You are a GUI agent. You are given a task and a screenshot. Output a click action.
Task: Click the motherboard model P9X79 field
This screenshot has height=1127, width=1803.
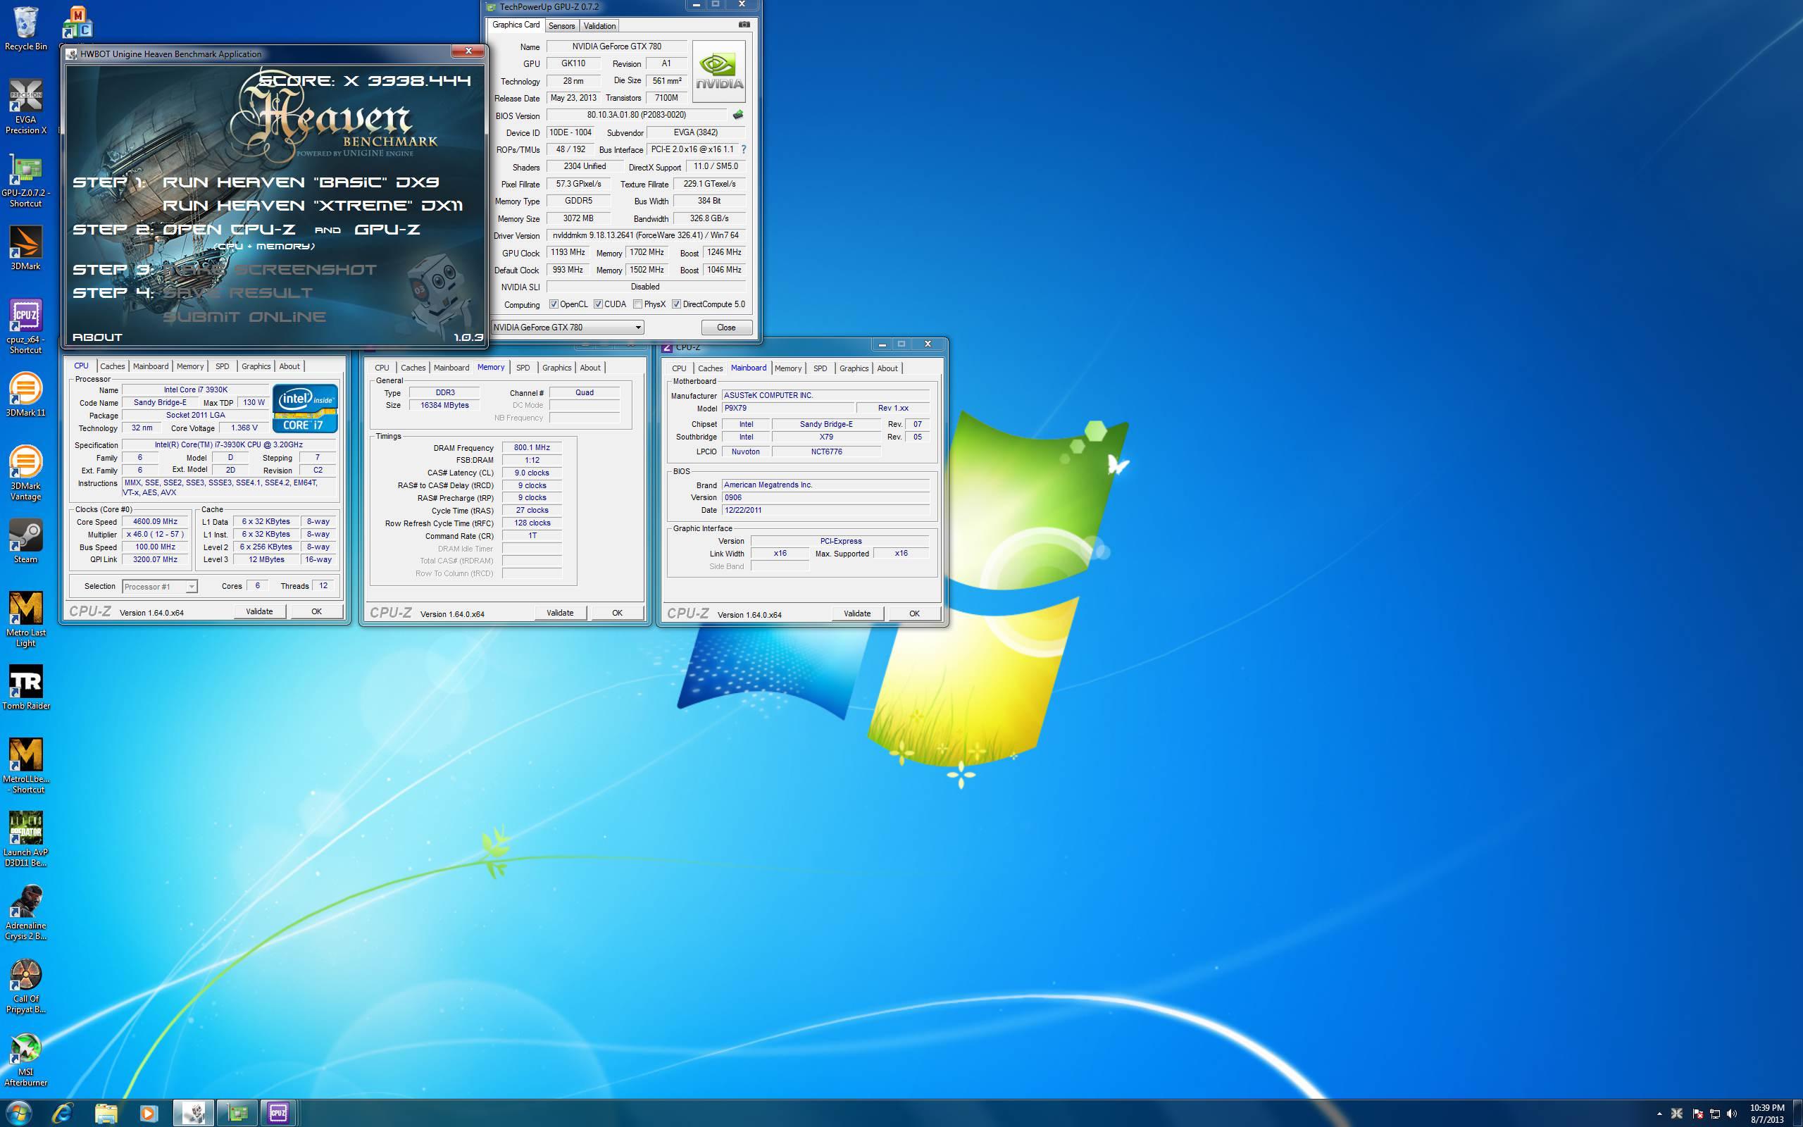click(787, 409)
